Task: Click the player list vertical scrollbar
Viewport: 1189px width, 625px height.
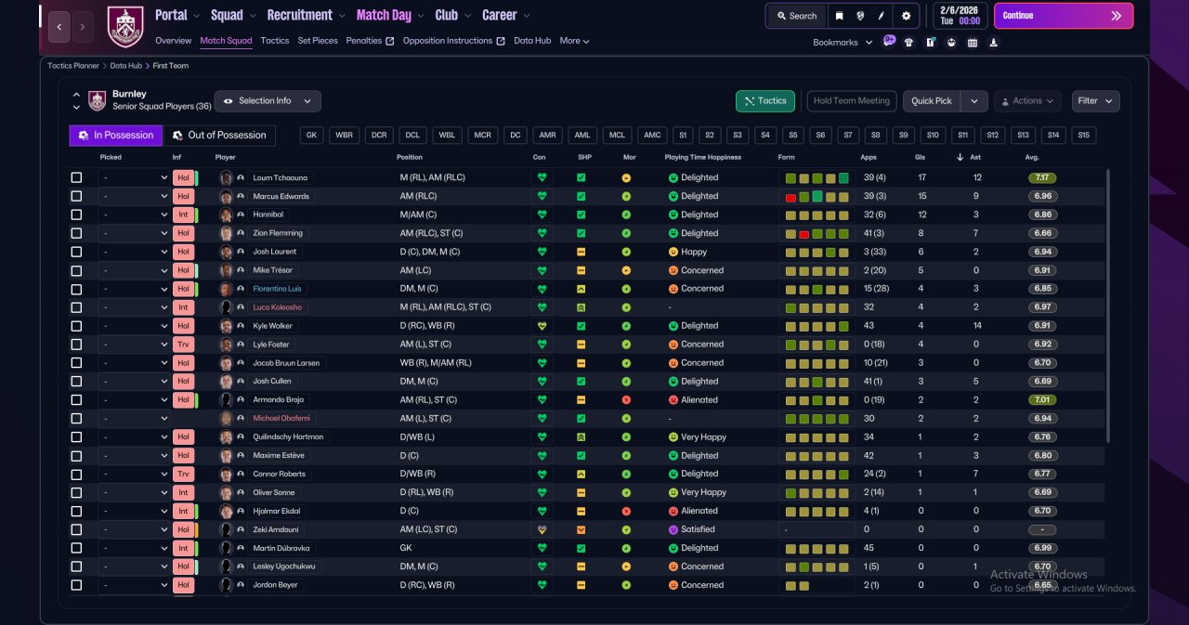Action: (x=1108, y=306)
